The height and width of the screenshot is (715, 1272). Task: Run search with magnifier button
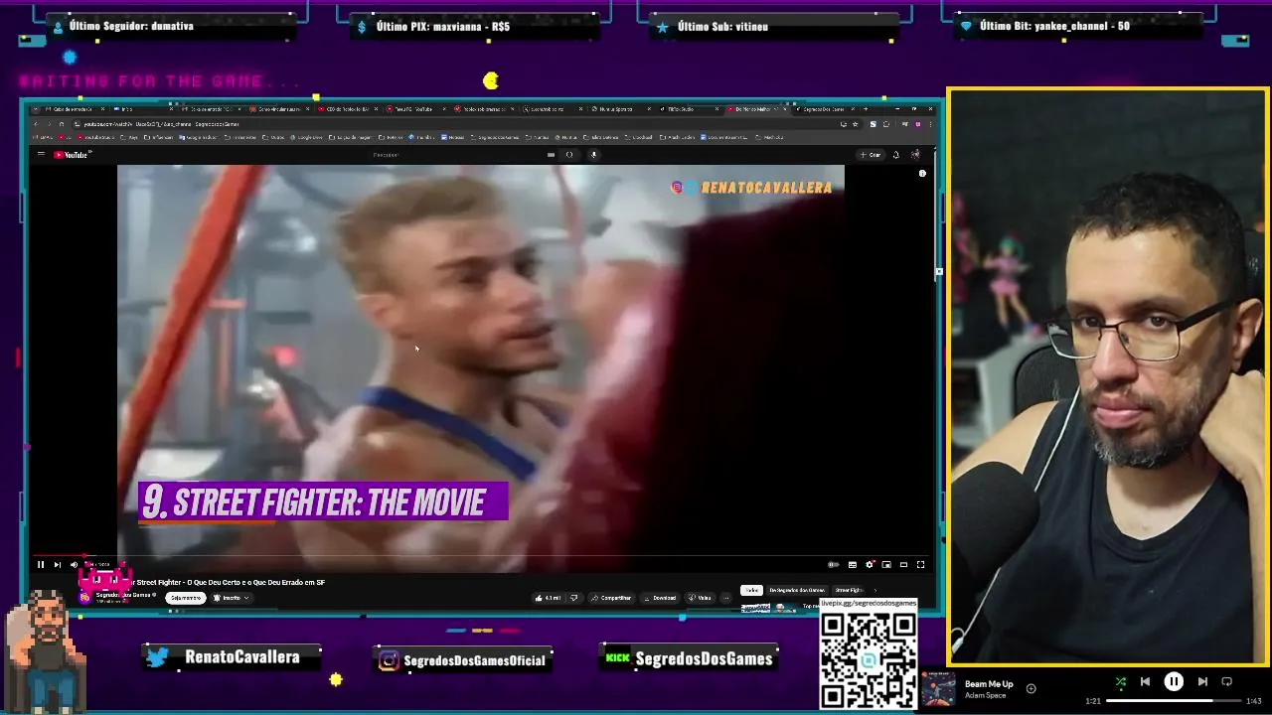(569, 155)
